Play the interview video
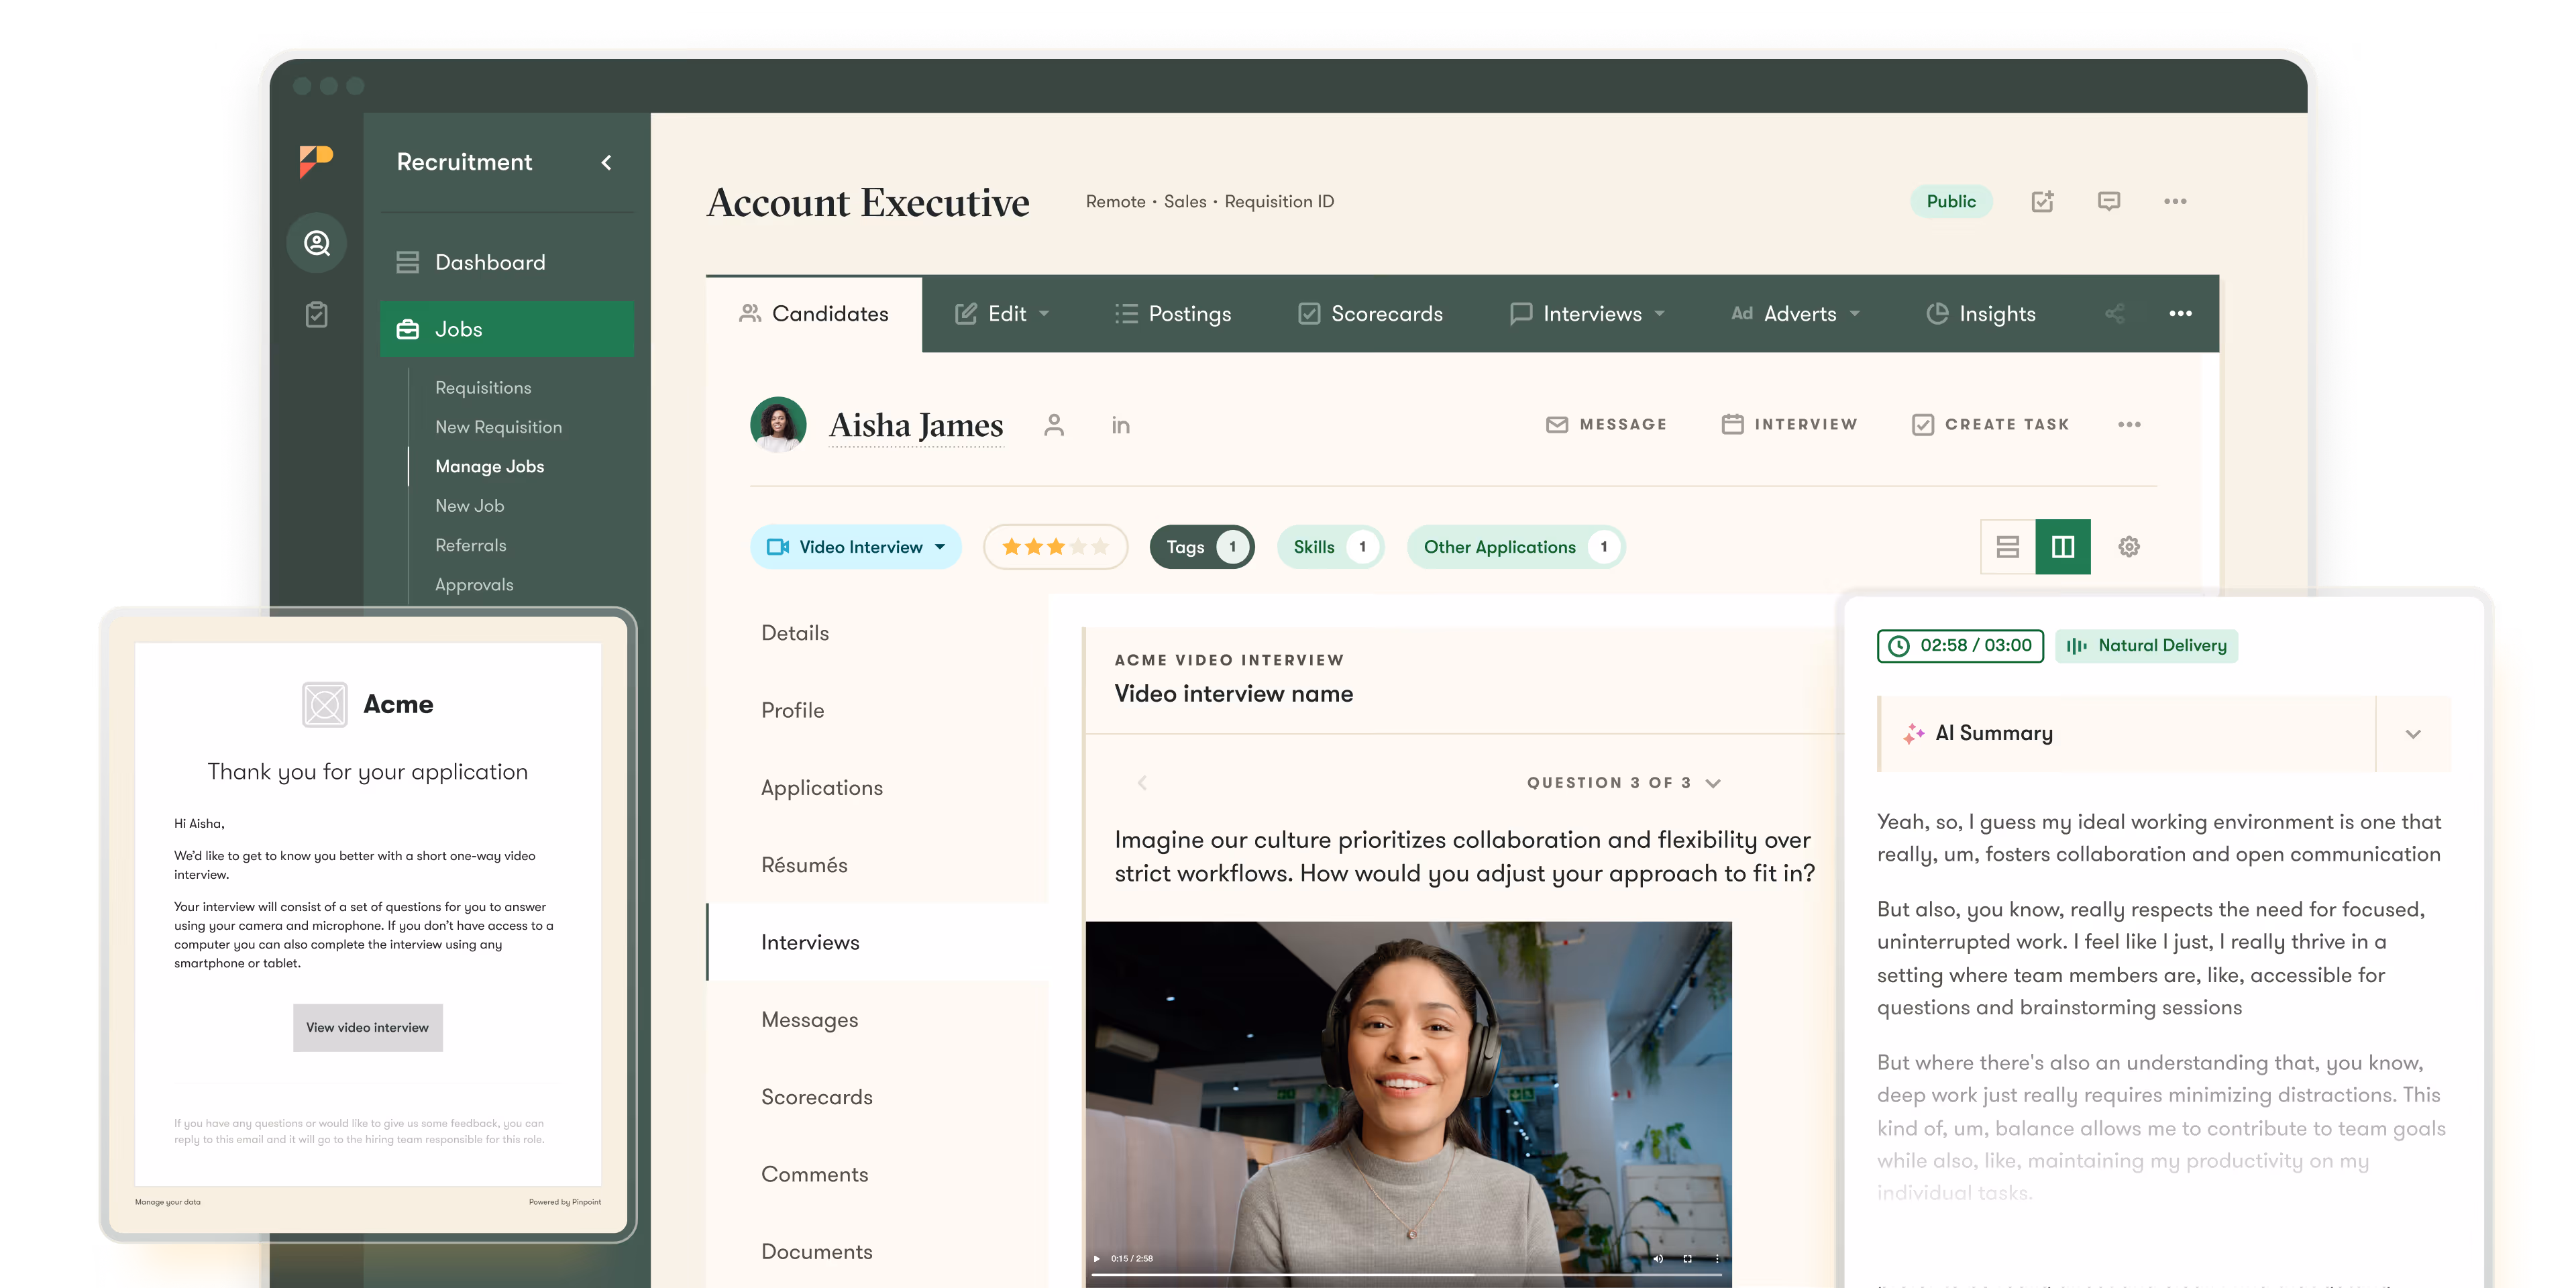Image resolution: width=2576 pixels, height=1288 pixels. pos(1097,1259)
